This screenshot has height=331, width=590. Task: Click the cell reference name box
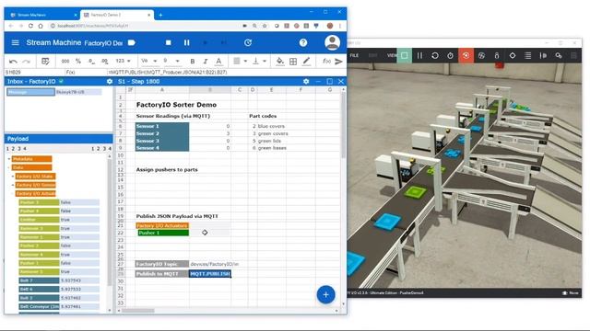tap(34, 72)
